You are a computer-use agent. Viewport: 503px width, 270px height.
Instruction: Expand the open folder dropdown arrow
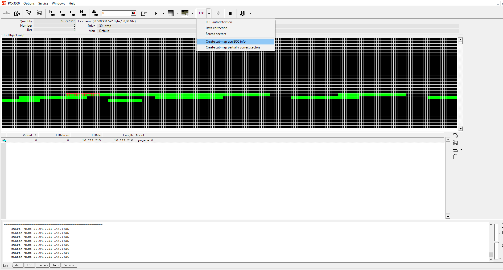[461, 150]
